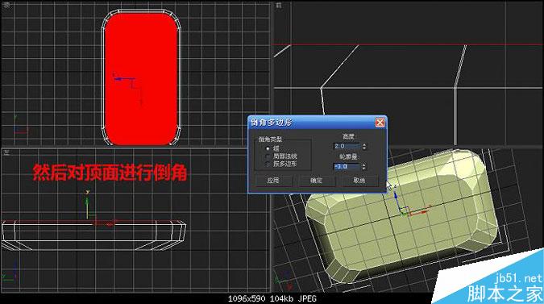
Task: Select the 按多边形 (By Polygon) radio button
Action: click(267, 164)
